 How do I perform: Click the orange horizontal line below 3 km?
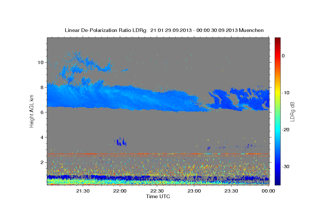(x=158, y=154)
